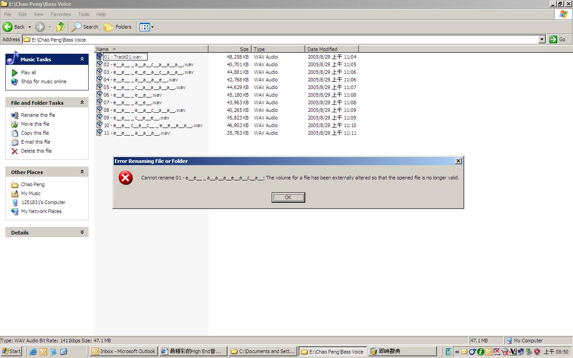Click Rename this file link
Viewport: 573px width, 358px height.
[x=38, y=115]
